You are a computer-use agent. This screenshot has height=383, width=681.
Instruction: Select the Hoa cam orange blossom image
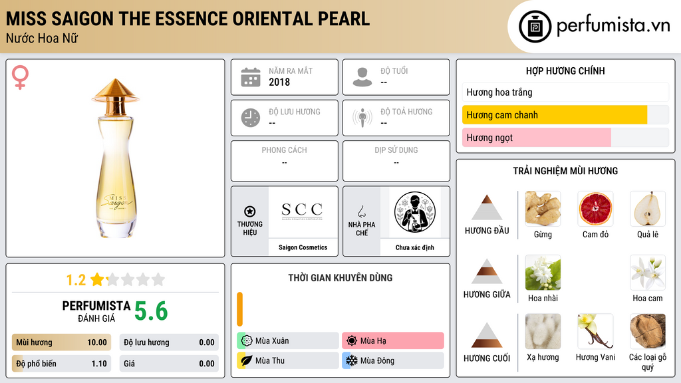(648, 273)
